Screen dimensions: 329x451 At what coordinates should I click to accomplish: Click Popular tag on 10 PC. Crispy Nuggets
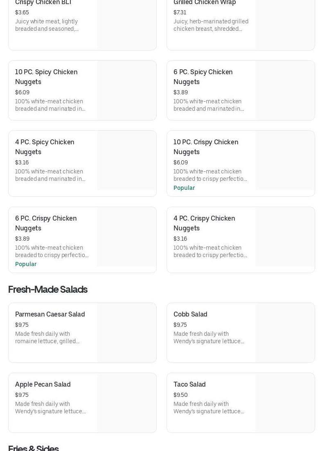tap(184, 188)
